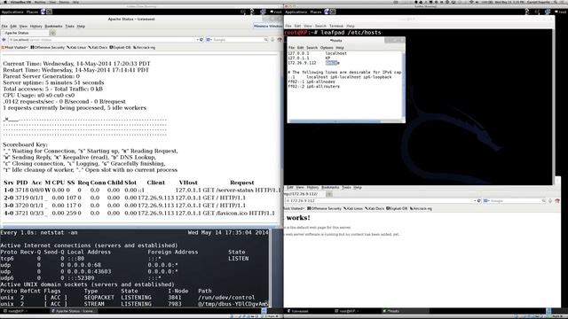568x319 pixels.
Task: Open search engine dropdown in left browser
Action: (x=209, y=40)
